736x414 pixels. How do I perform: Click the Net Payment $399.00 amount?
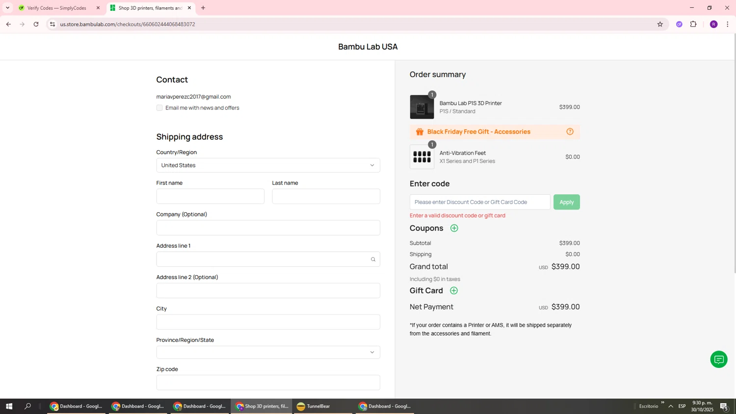point(565,307)
